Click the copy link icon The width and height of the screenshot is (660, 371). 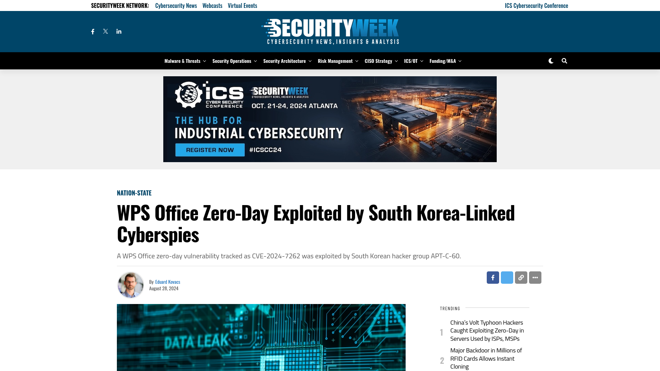521,277
